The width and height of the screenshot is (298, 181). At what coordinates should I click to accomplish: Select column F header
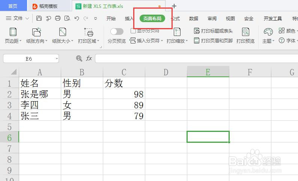[x=250, y=72]
